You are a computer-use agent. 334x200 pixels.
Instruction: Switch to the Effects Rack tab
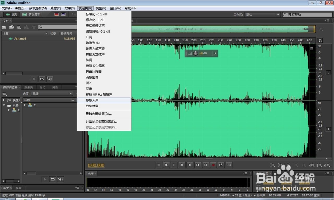pos(28,87)
